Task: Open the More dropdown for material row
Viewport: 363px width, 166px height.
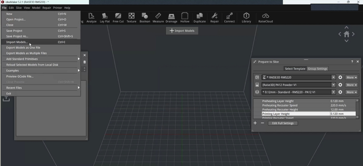Action: pyautogui.click(x=351, y=85)
